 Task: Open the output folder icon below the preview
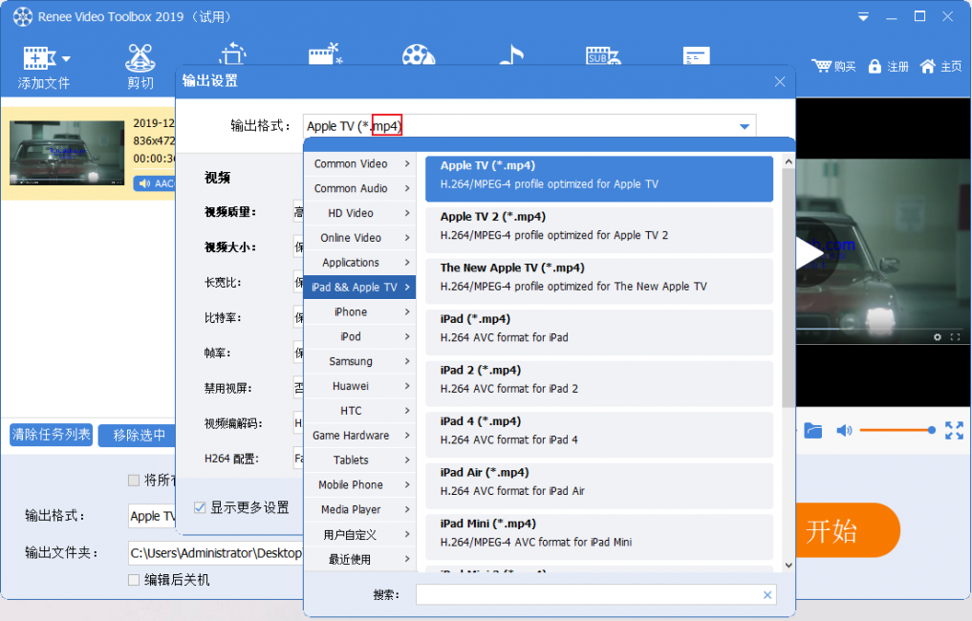tap(812, 430)
